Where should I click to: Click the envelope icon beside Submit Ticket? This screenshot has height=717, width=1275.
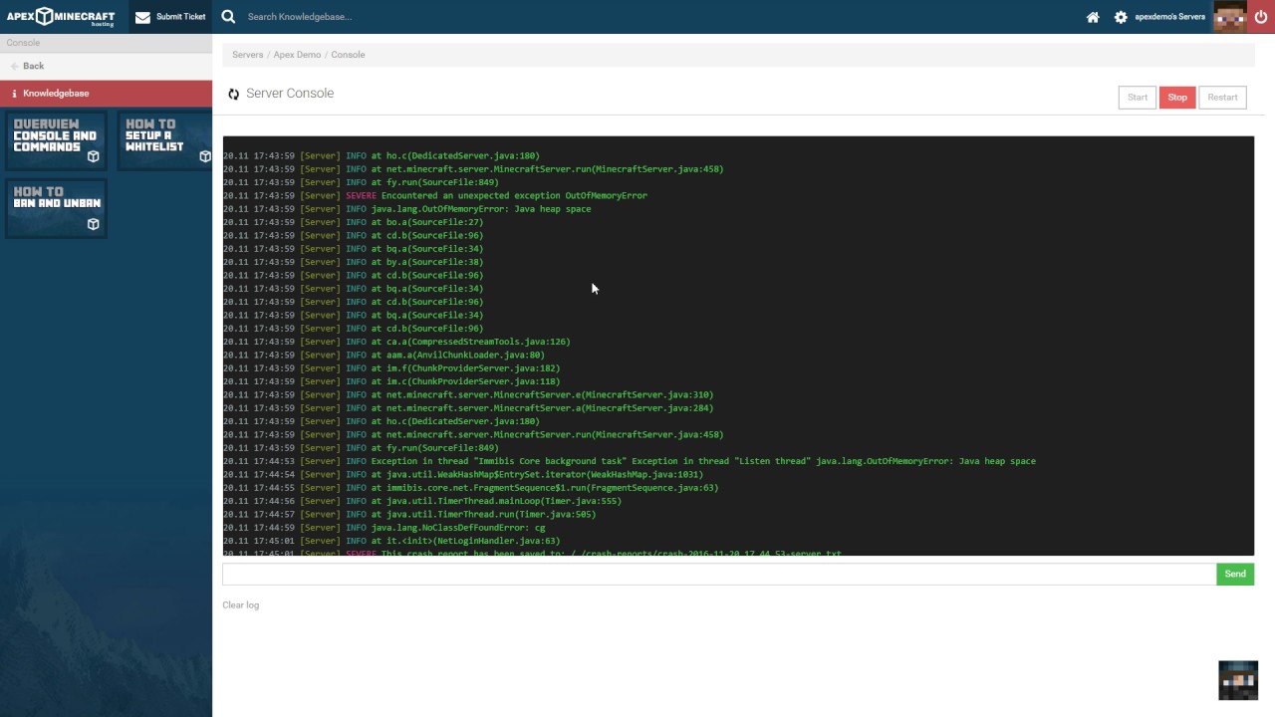(142, 17)
